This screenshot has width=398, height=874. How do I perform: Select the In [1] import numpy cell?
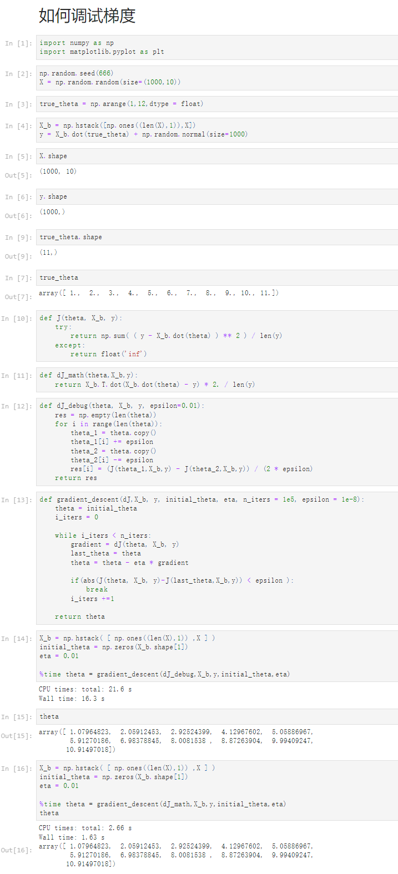[217, 47]
